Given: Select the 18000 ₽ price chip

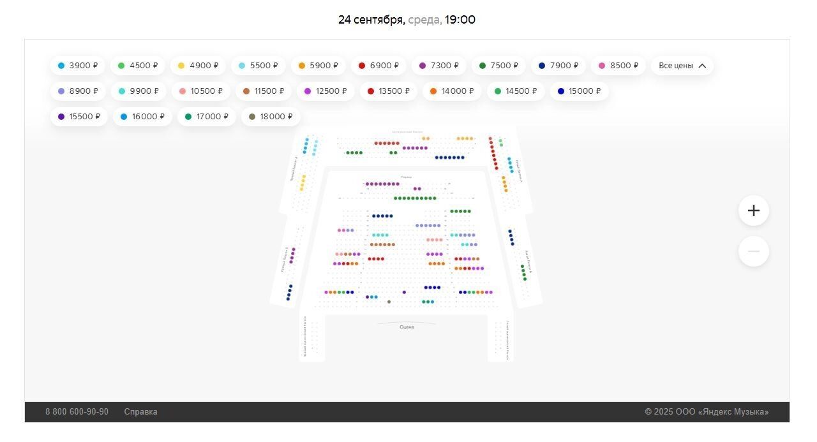Looking at the screenshot, I should [x=271, y=117].
